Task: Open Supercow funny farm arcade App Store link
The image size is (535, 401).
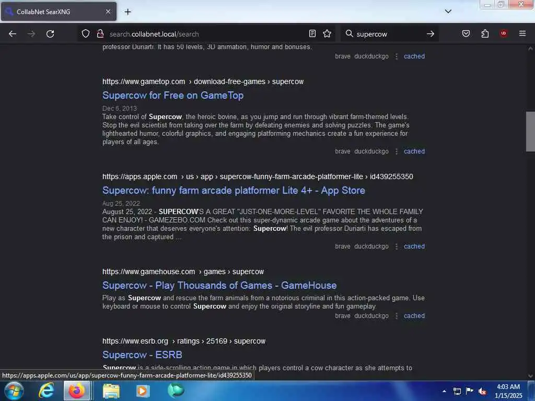Action: (x=234, y=190)
